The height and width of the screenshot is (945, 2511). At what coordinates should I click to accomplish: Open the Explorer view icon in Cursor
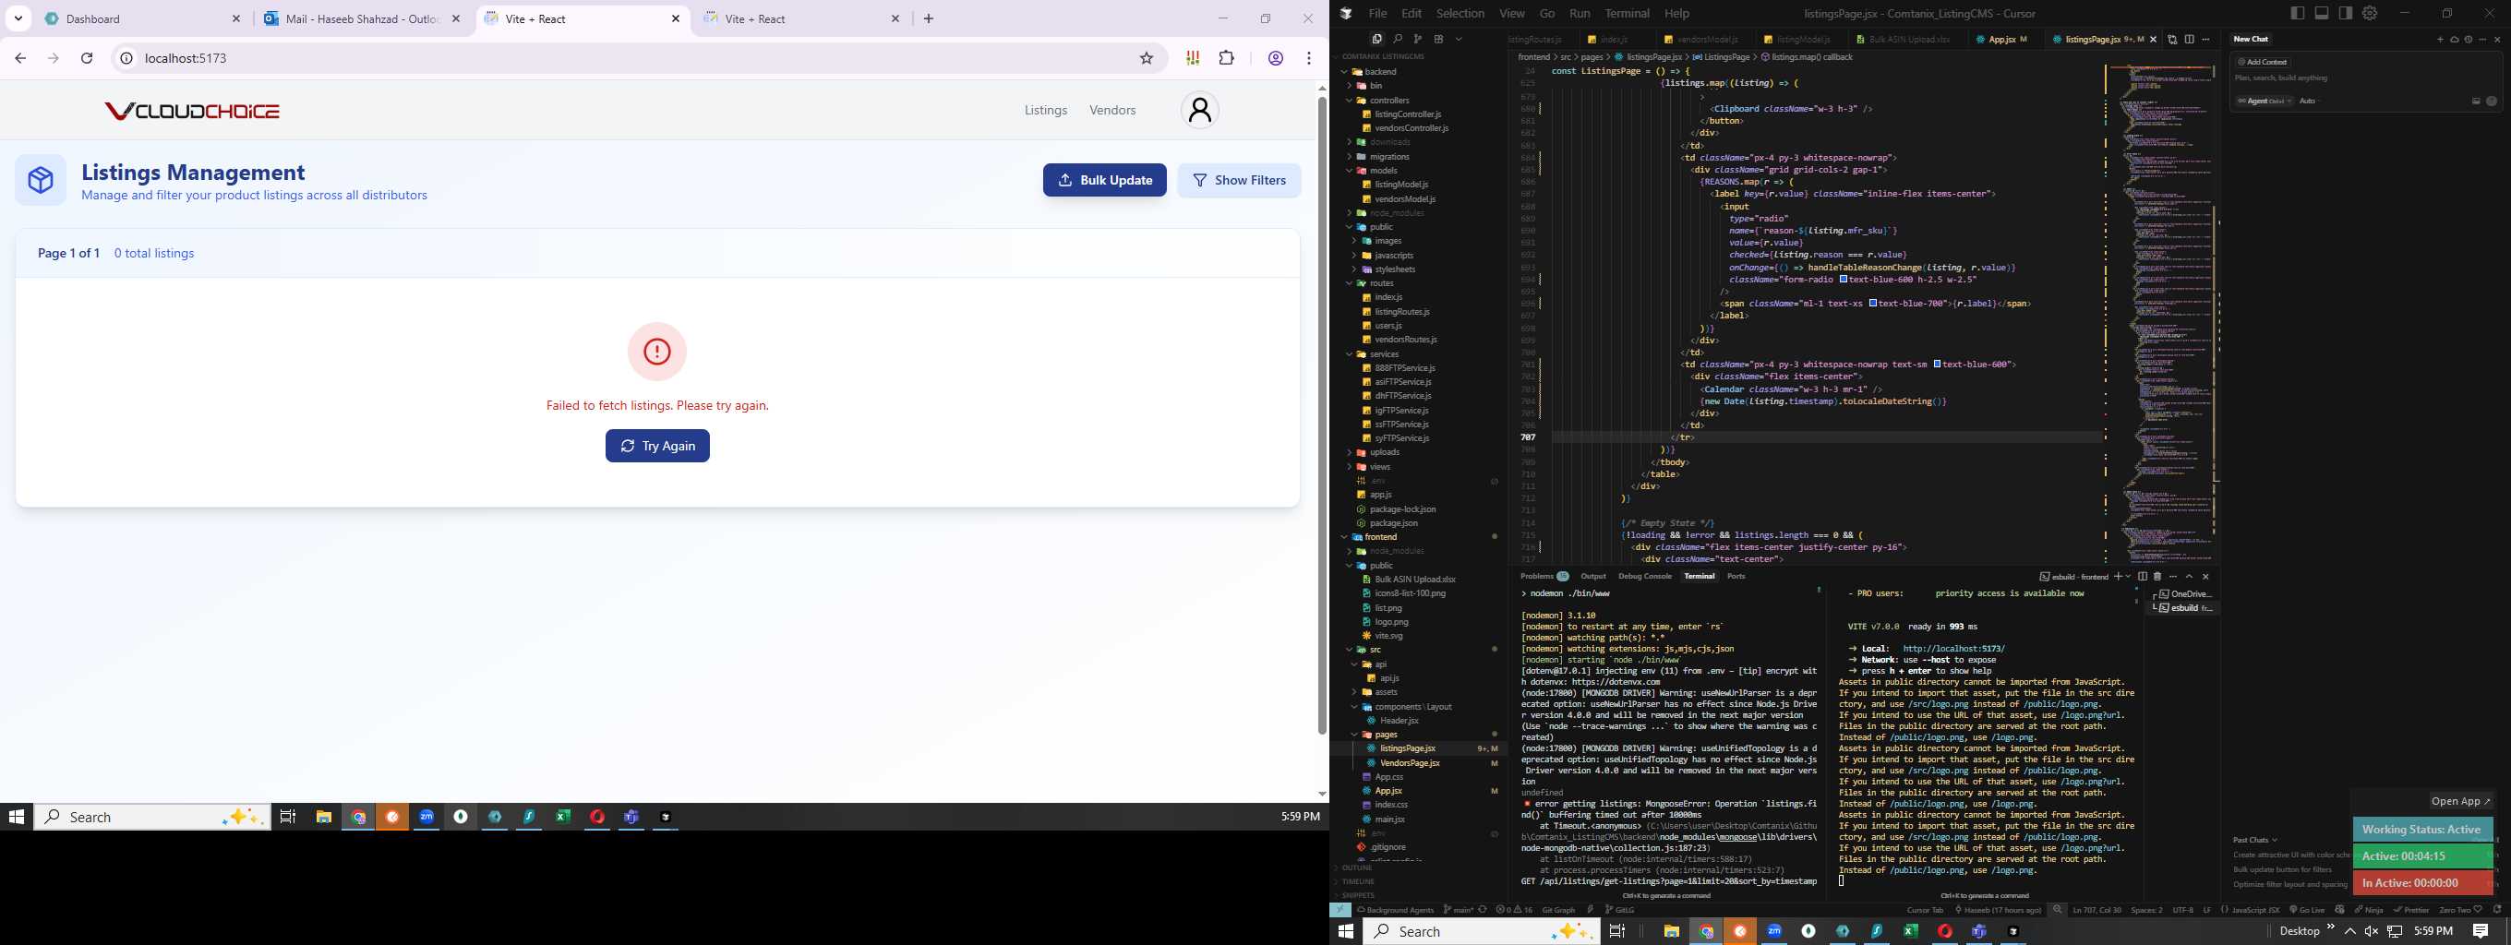[x=1376, y=39]
